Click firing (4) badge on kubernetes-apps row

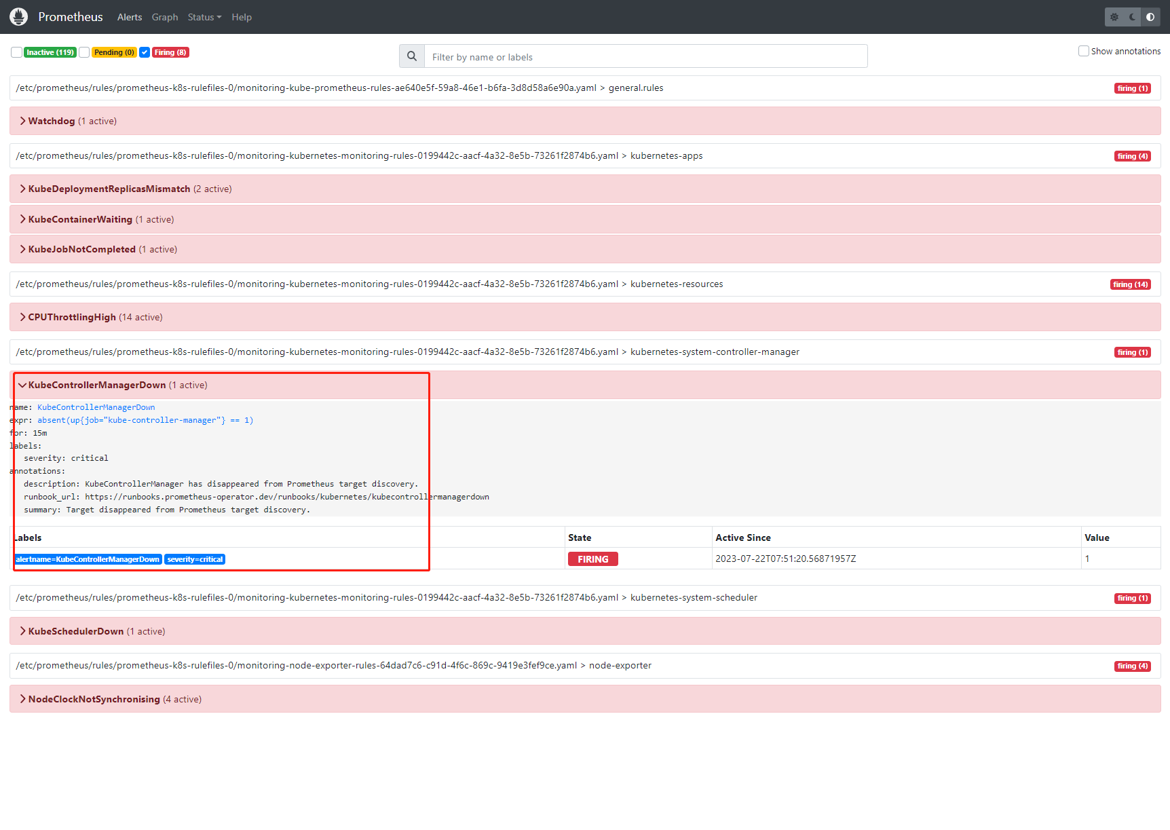coord(1133,156)
